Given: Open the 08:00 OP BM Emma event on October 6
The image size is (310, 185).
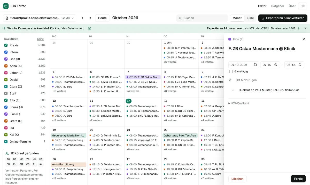Looking at the screenshot, I should (x=106, y=77).
